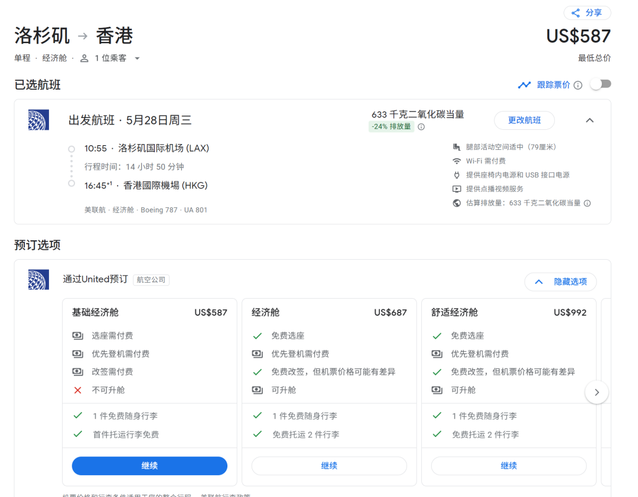Click info icon beside -24% 排放量
Screen dimensions: 638x497
421,127
